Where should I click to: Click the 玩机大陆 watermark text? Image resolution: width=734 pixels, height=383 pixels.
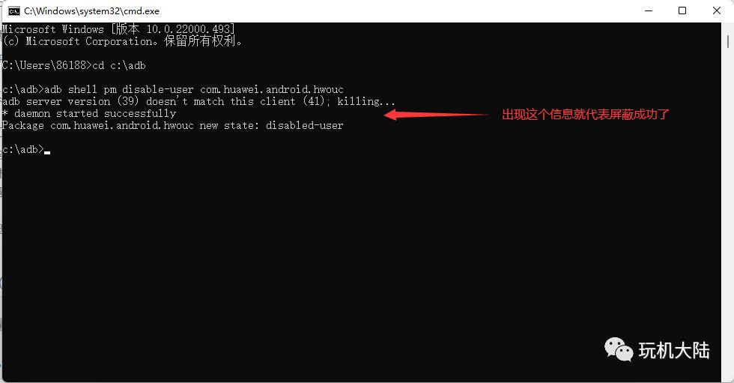(674, 350)
